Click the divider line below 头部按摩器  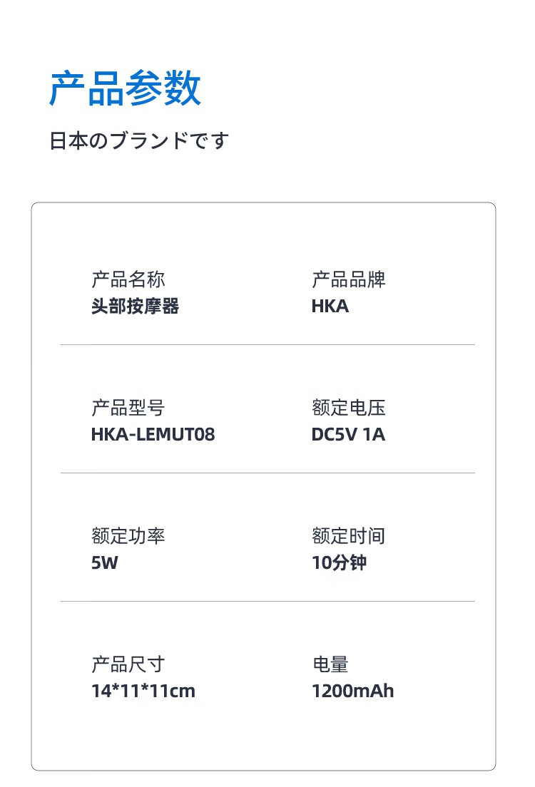coord(267,344)
